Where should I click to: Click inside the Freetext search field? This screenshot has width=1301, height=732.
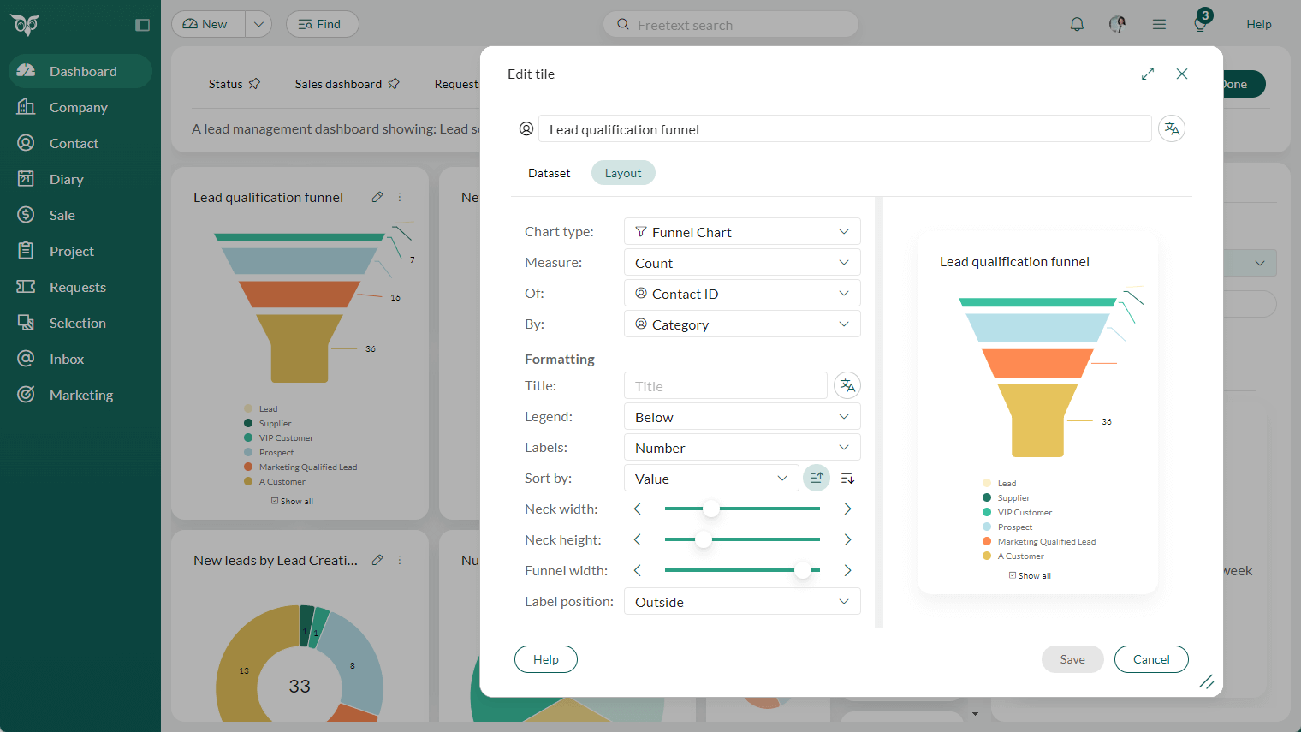730,24
